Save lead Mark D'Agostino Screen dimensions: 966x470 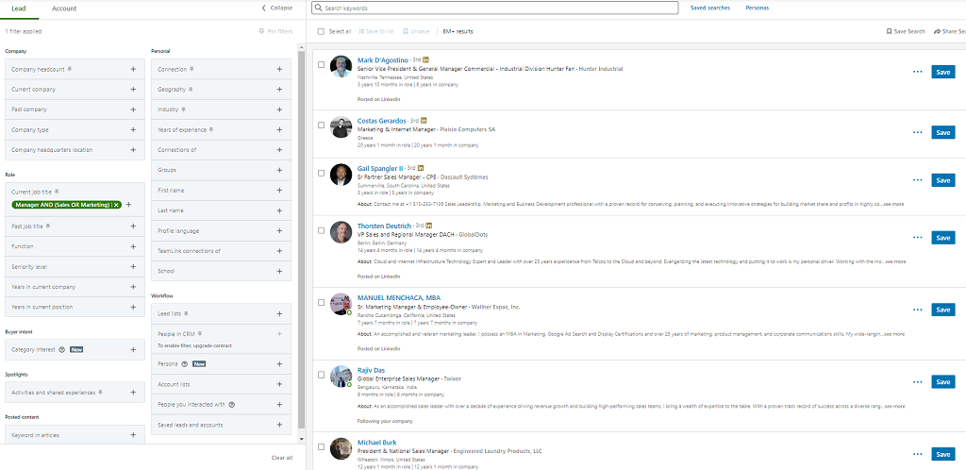point(943,72)
